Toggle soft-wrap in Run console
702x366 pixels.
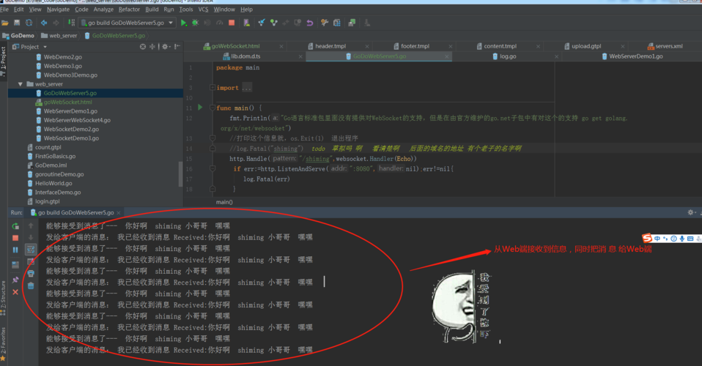[31, 249]
